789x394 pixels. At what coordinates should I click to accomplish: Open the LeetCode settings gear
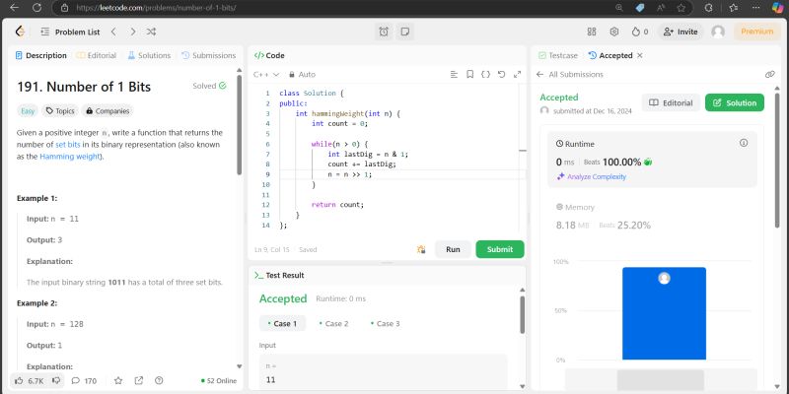[x=613, y=32]
